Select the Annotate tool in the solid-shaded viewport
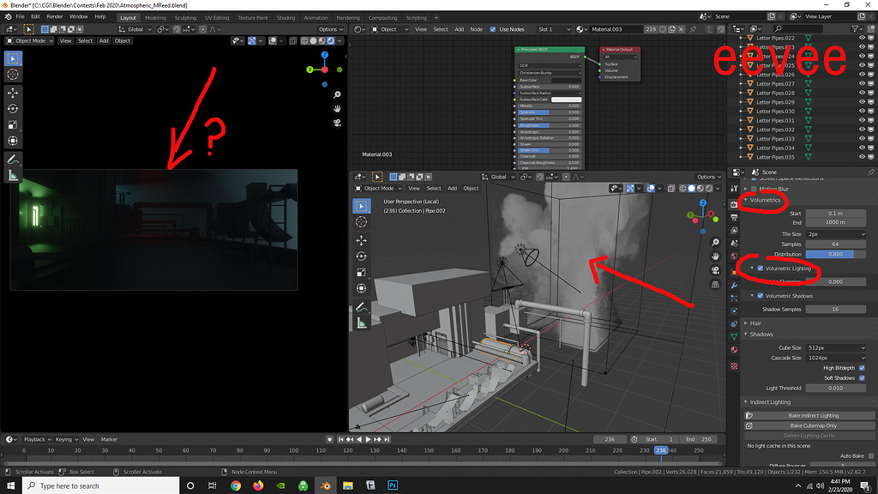Screen dimensions: 878x494 [361, 307]
